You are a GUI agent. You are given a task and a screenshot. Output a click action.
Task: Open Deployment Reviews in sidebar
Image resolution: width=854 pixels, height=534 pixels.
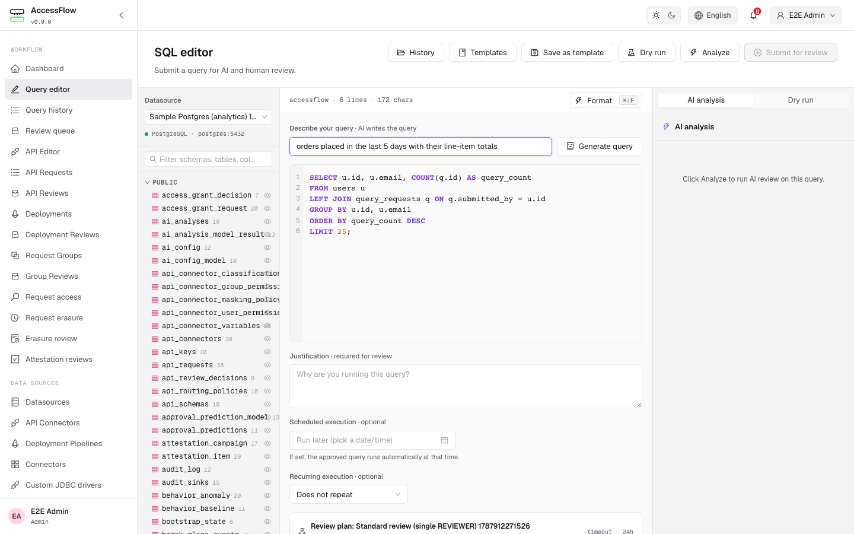[68, 235]
